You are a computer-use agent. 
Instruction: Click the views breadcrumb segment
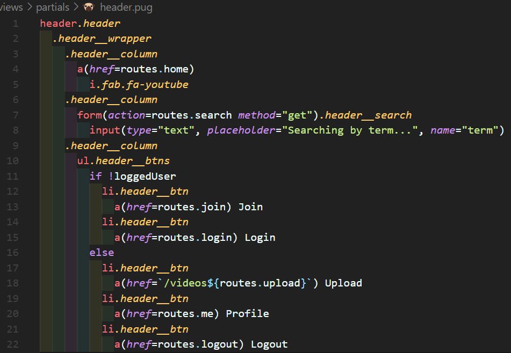pos(11,7)
